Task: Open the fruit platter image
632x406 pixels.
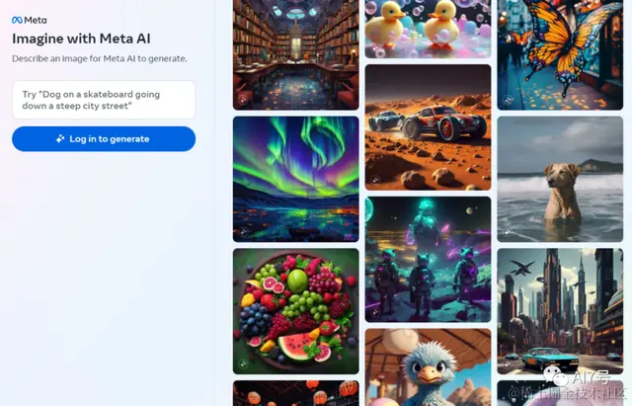Action: click(x=296, y=311)
